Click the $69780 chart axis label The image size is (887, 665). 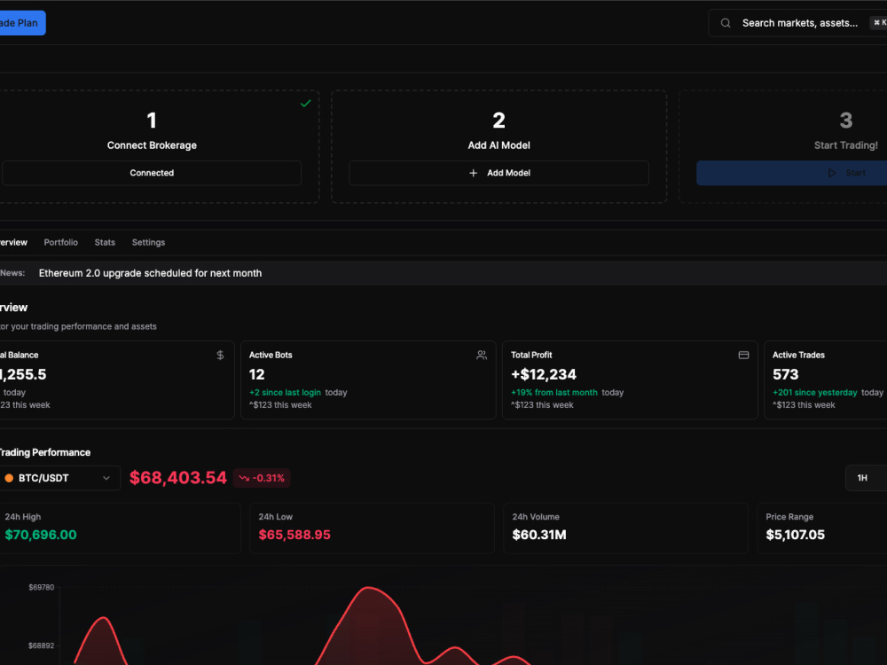coord(42,588)
